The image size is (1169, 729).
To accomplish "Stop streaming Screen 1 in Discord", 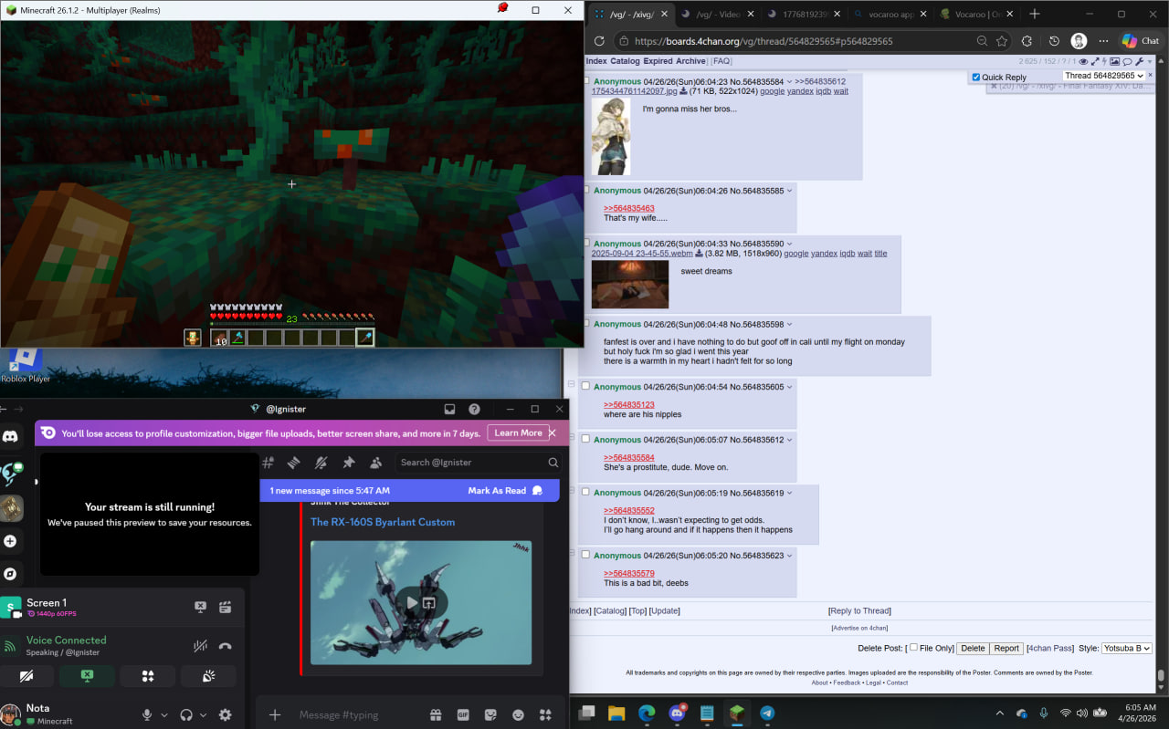I will 200,607.
